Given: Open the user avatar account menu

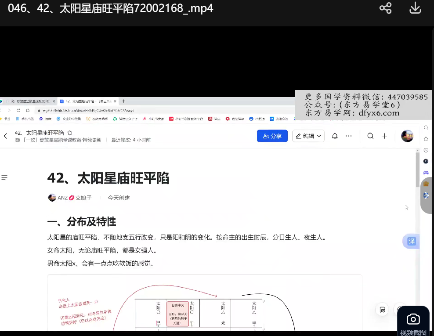Looking at the screenshot, I should (407, 136).
